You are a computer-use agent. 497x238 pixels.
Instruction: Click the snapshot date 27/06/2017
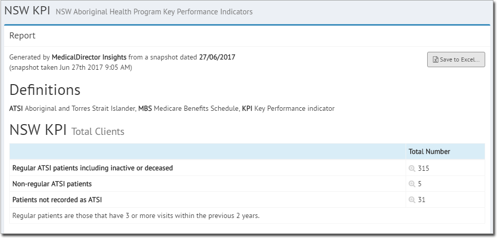[x=217, y=57]
